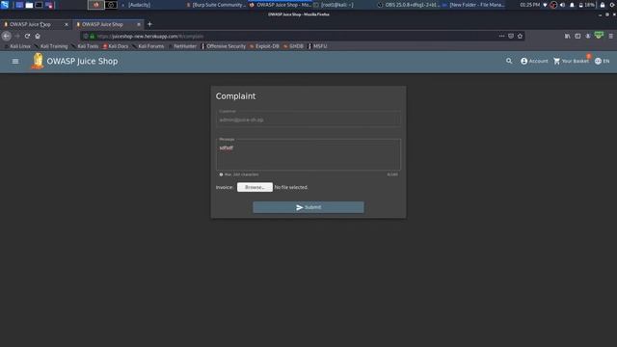The width and height of the screenshot is (617, 347).
Task: Click Browse to choose an invoice file
Action: pos(255,187)
